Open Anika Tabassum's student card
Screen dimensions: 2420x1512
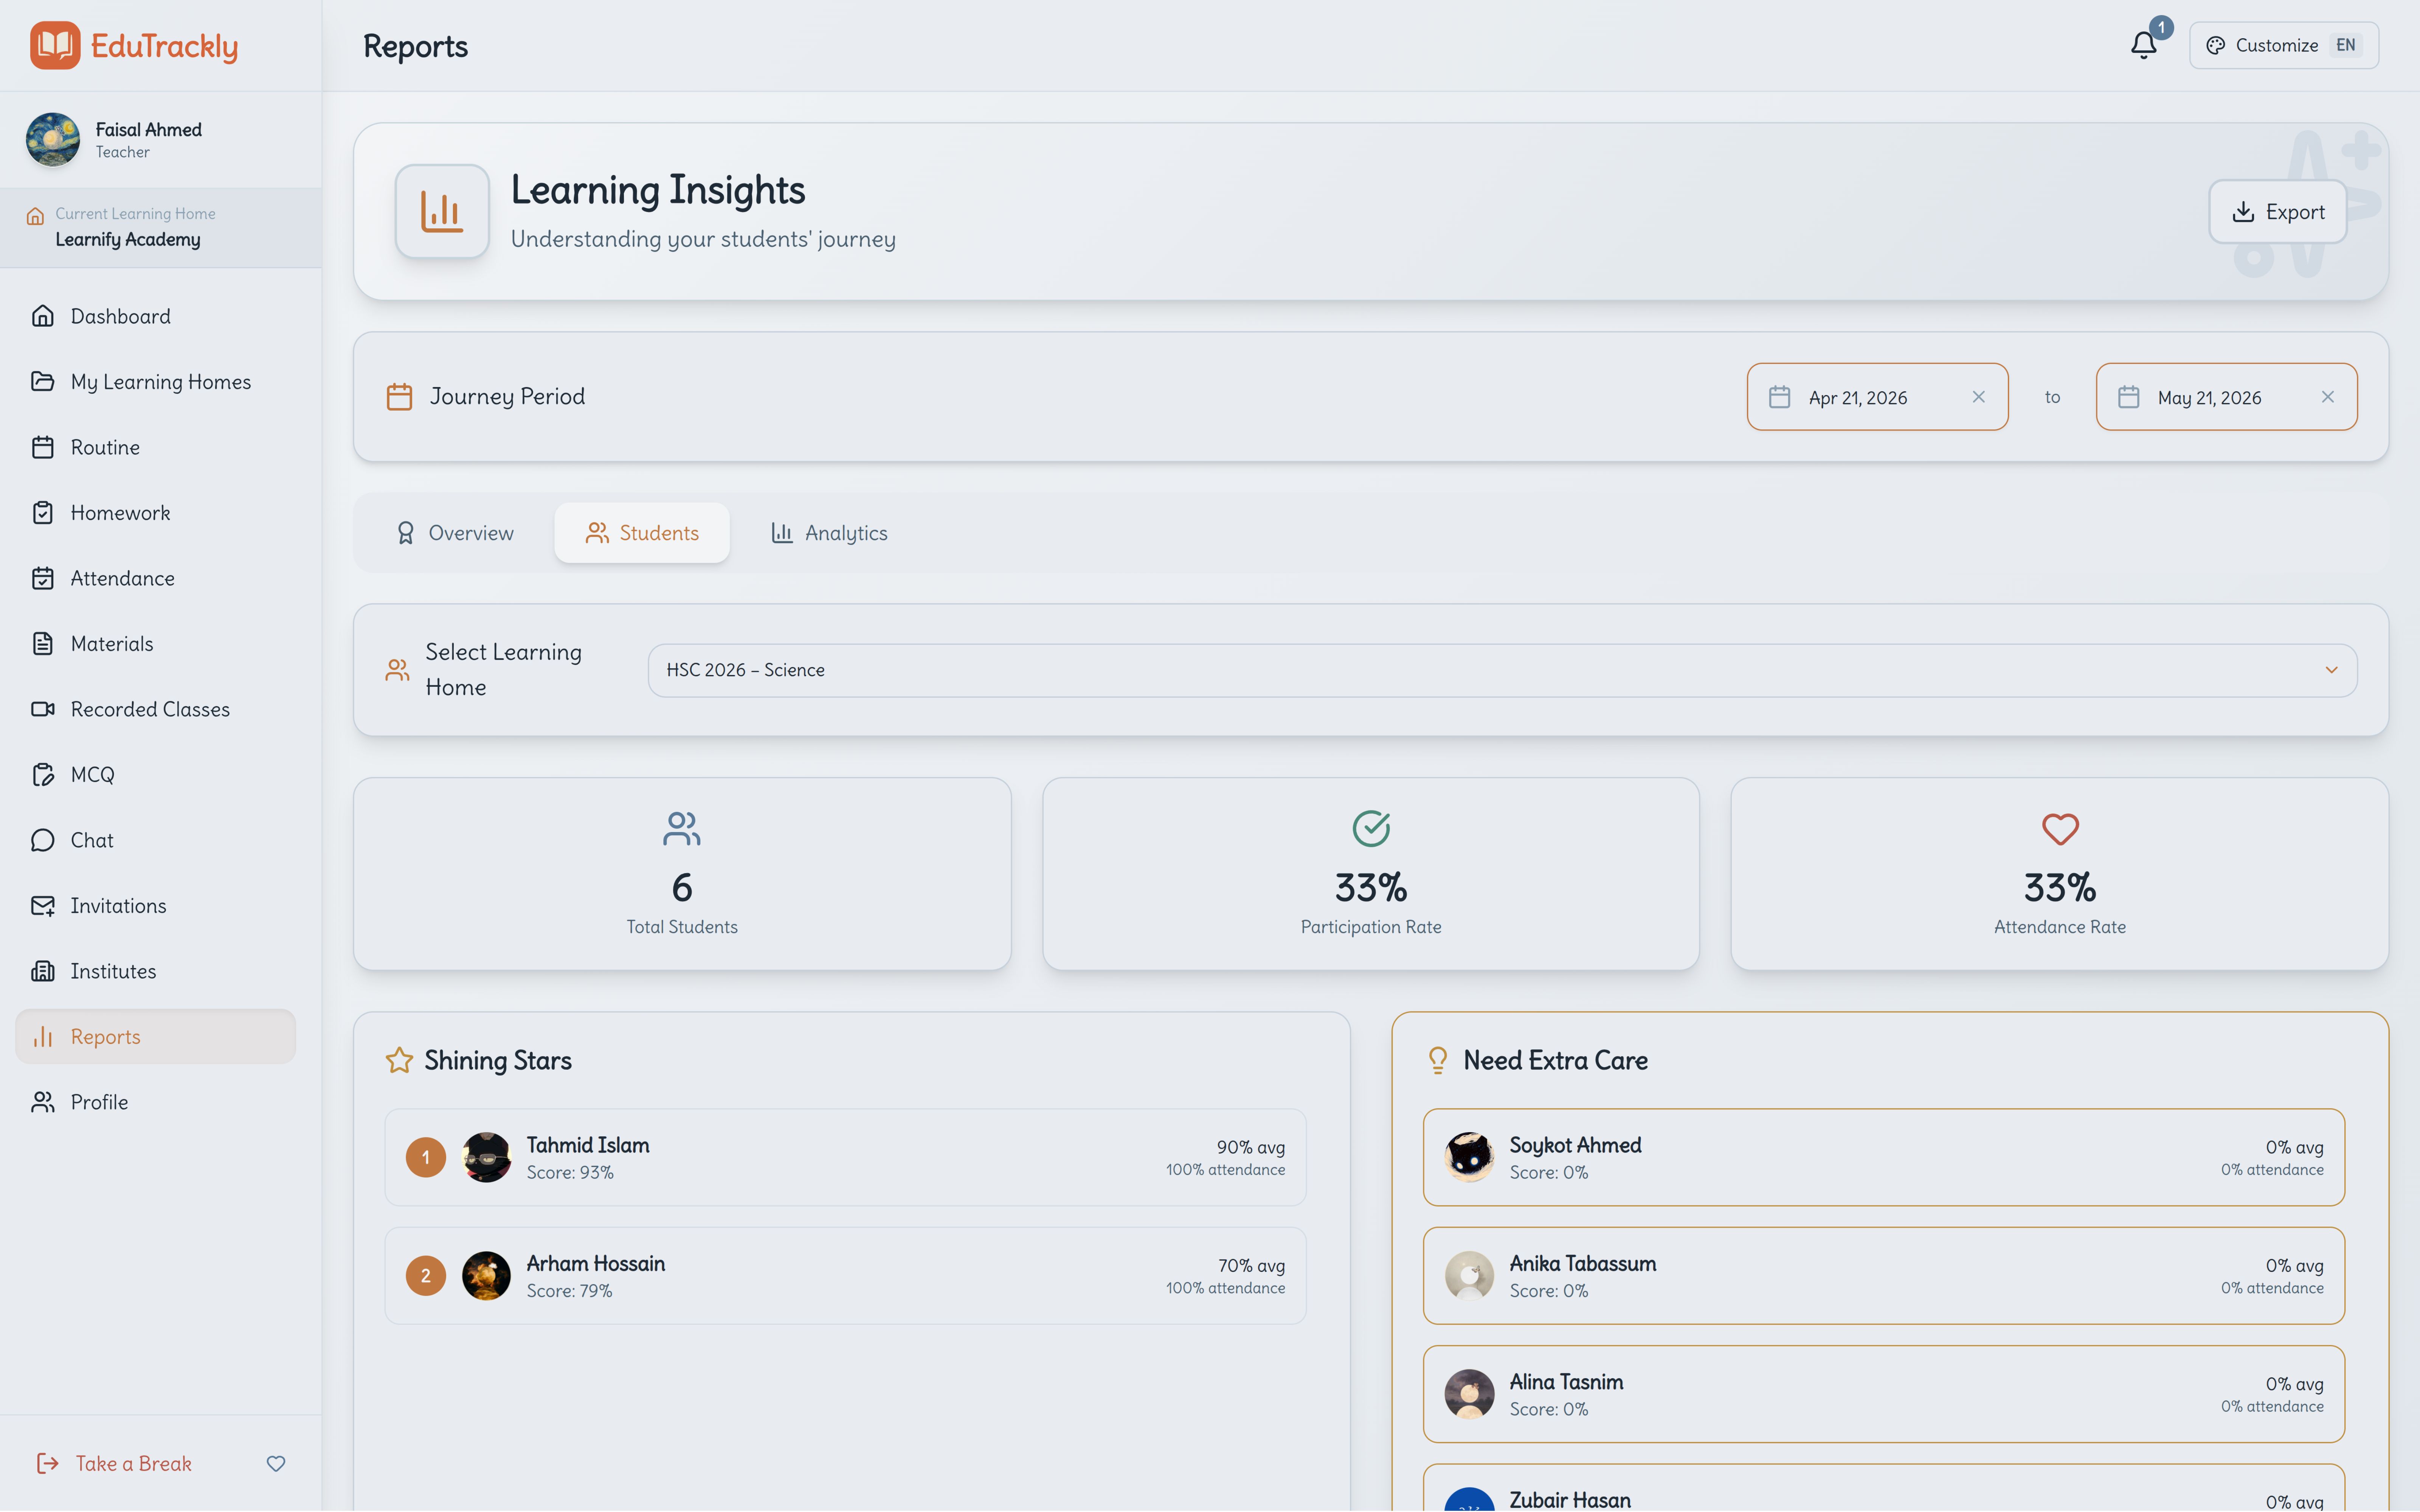[1884, 1276]
